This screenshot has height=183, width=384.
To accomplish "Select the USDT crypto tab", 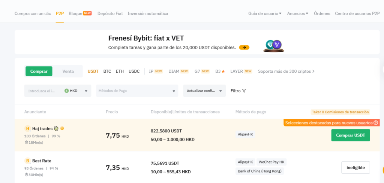I will (x=93, y=71).
